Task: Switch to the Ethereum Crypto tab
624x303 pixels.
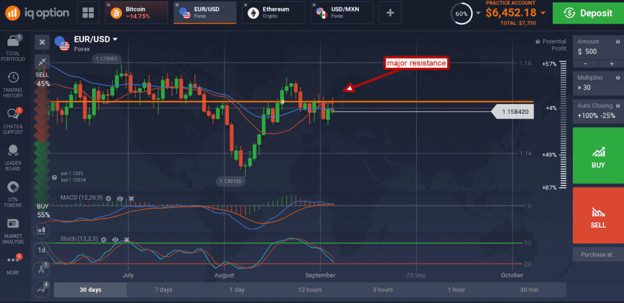Action: pos(274,13)
